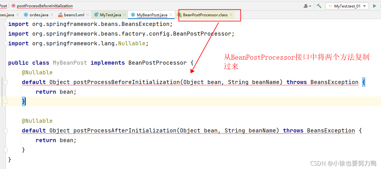
Task: Open the user account dropdown icon
Action: 307,6
